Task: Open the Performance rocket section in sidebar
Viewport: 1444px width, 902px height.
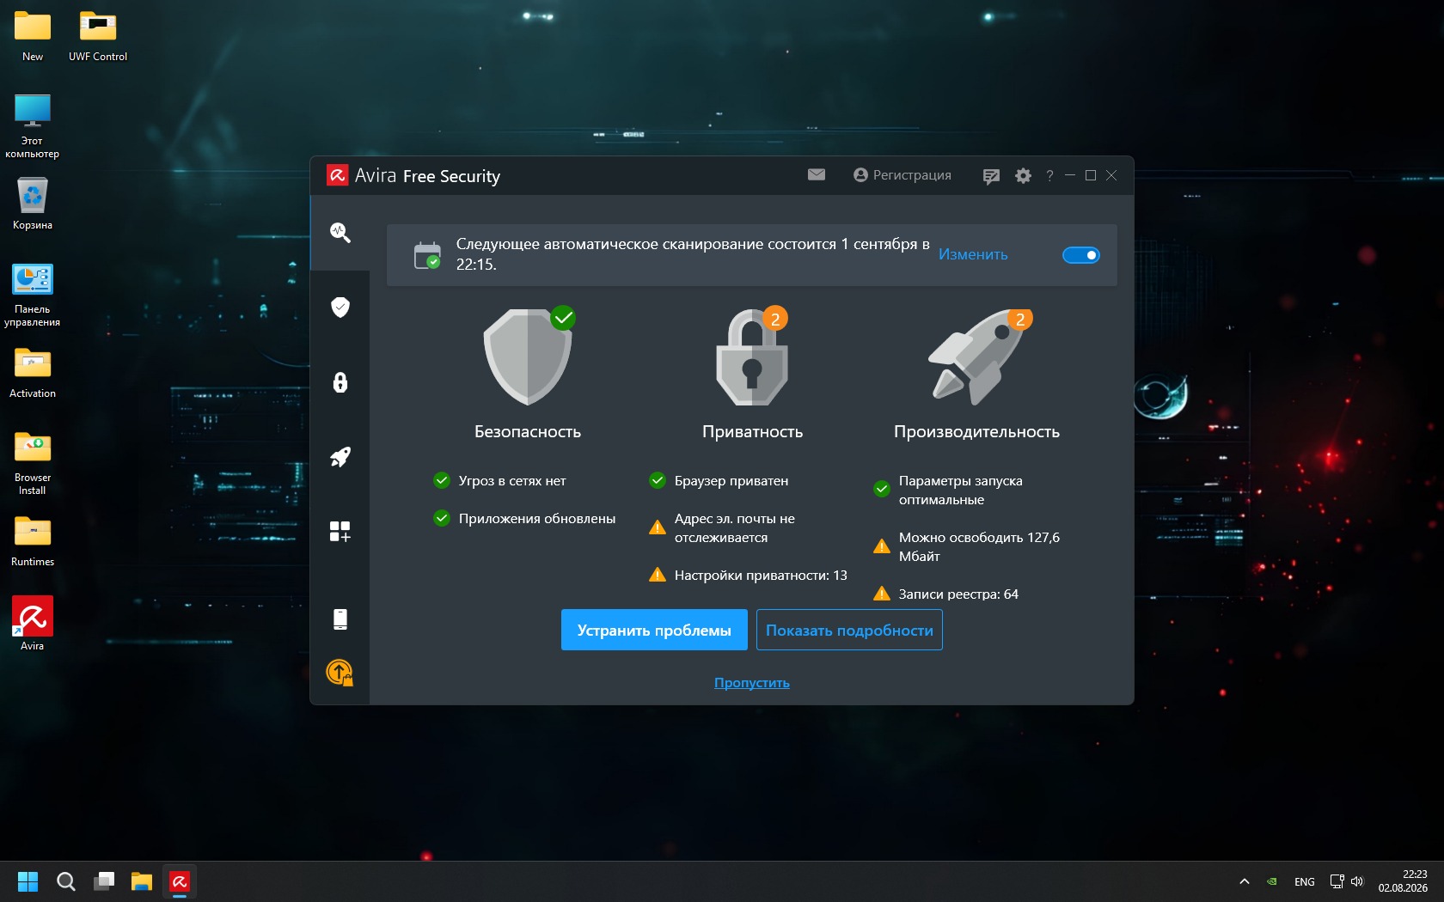Action: [x=340, y=457]
